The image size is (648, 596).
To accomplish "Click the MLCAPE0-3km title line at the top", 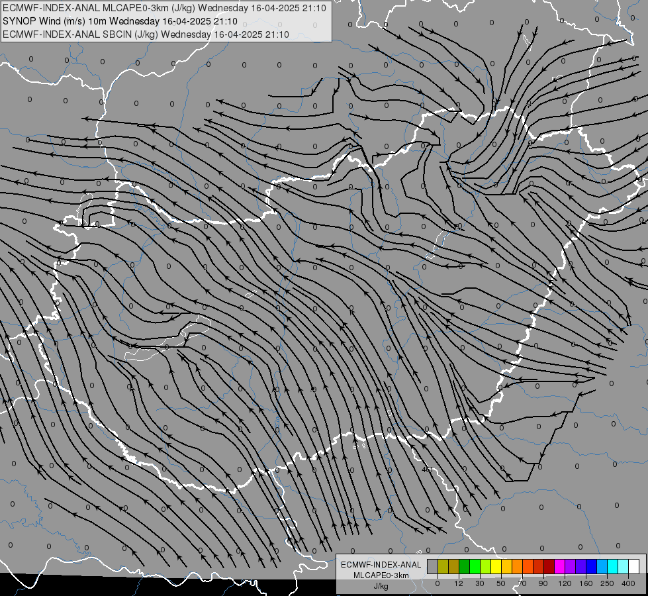I will tap(164, 8).
